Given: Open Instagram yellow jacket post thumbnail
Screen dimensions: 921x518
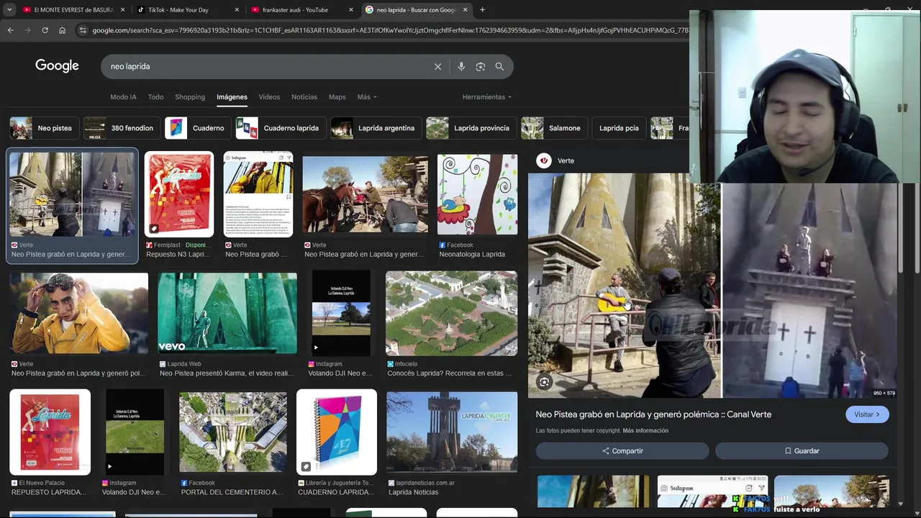Looking at the screenshot, I should point(258,194).
